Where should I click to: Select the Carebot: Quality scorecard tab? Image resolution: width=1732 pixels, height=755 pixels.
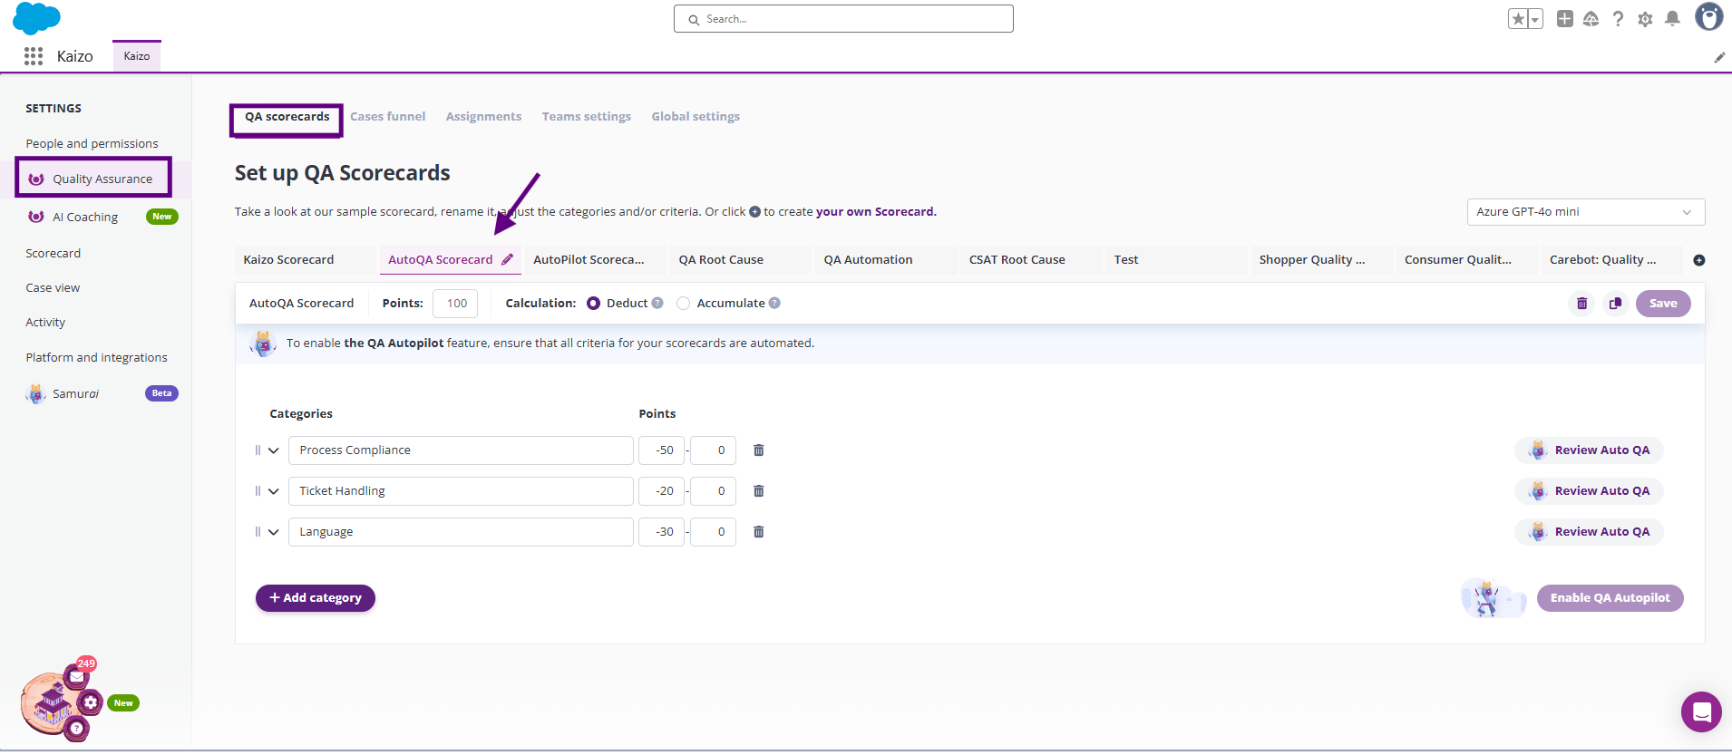pyautogui.click(x=1610, y=260)
